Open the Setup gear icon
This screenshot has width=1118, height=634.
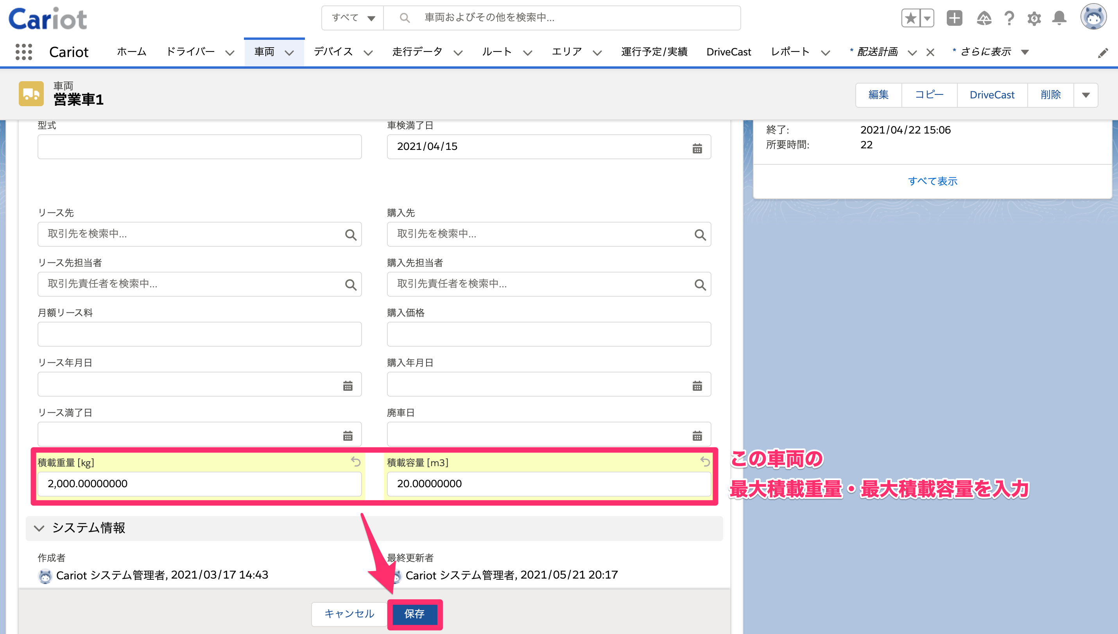coord(1034,18)
